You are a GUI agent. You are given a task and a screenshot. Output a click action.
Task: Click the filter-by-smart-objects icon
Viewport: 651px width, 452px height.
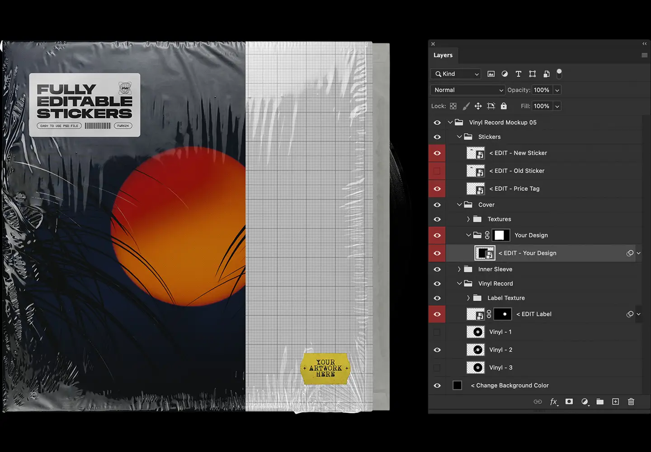(x=547, y=74)
